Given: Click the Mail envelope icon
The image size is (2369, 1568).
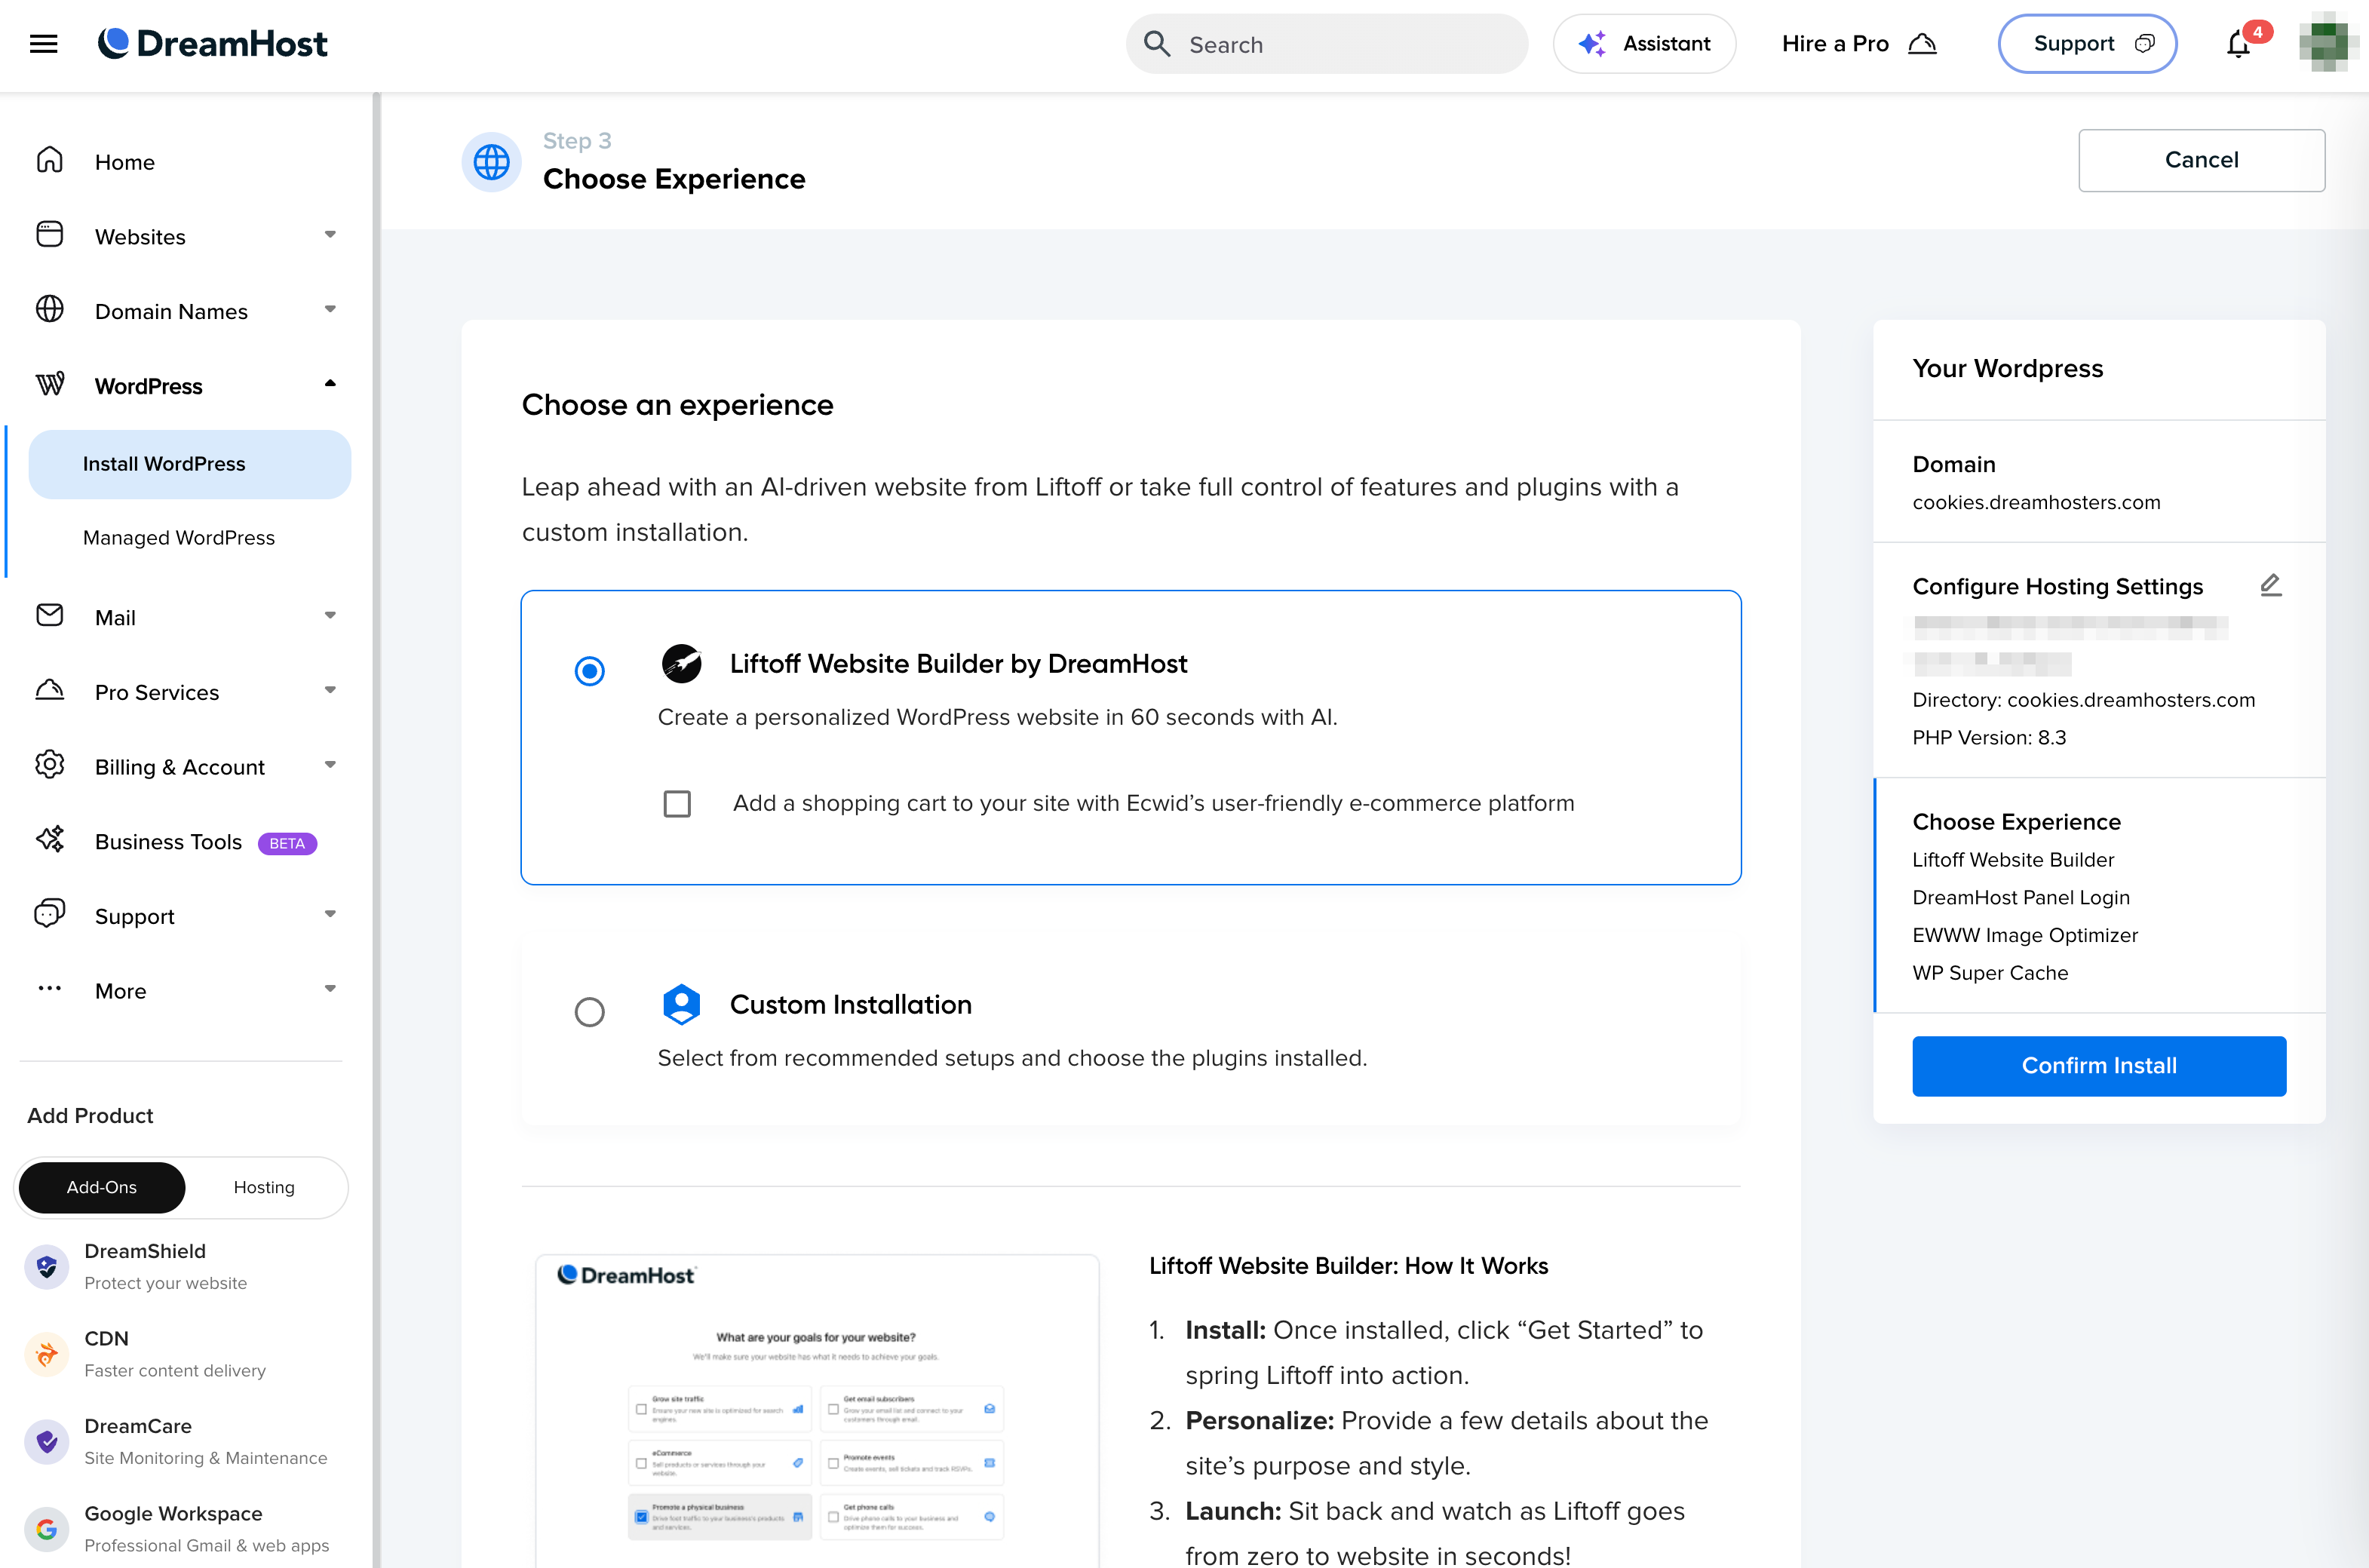Looking at the screenshot, I should 50,616.
